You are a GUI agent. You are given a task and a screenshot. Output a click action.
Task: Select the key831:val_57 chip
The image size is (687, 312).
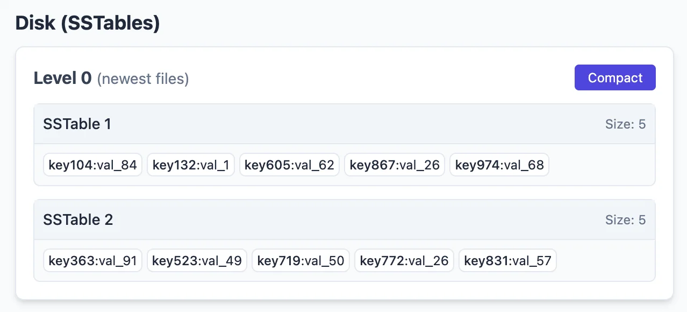[x=507, y=261]
